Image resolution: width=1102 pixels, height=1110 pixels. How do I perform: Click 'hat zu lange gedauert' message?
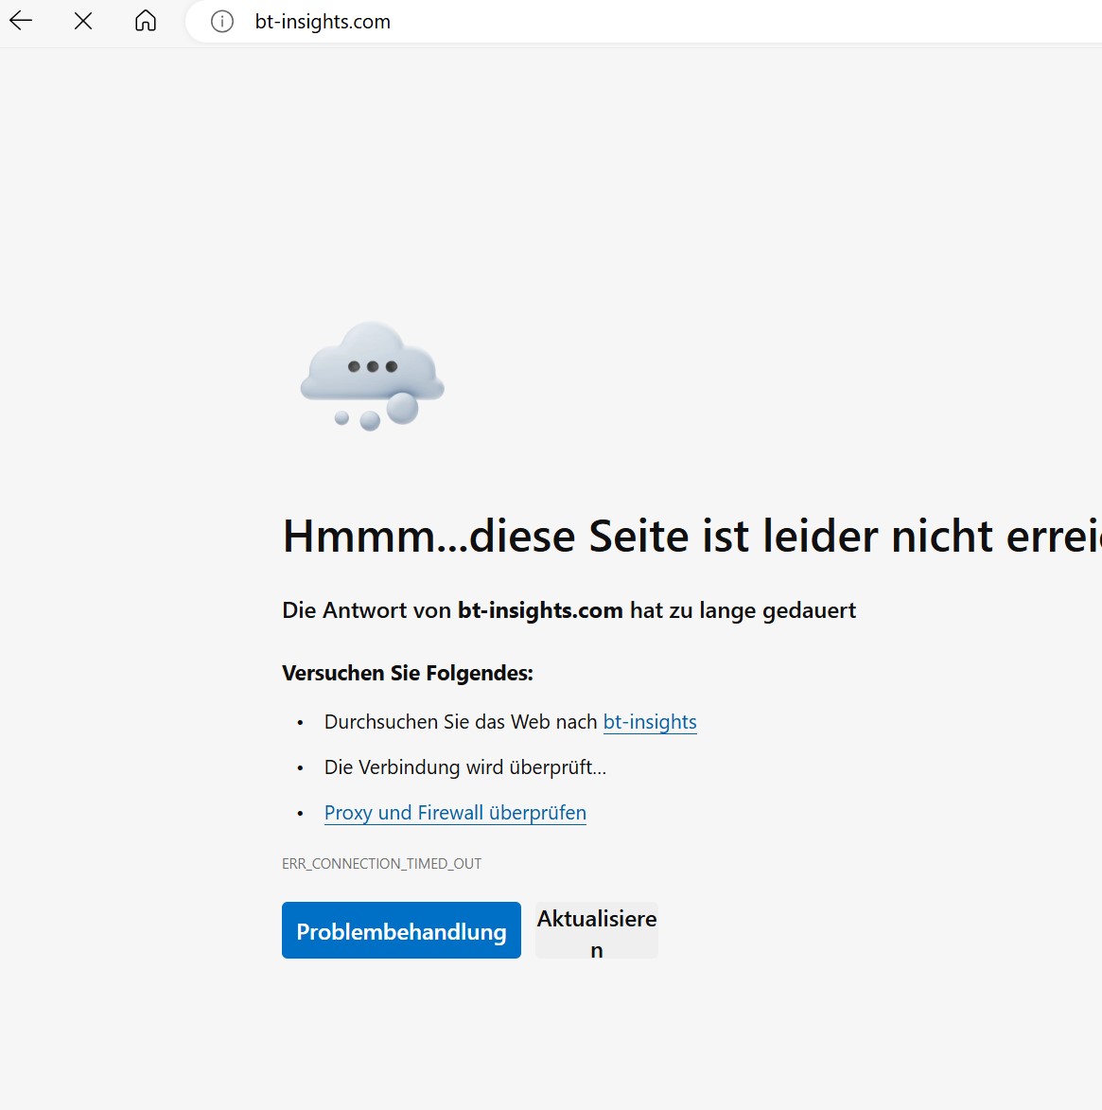click(743, 610)
